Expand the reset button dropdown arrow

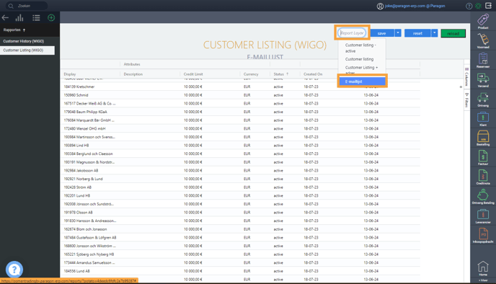coord(435,33)
